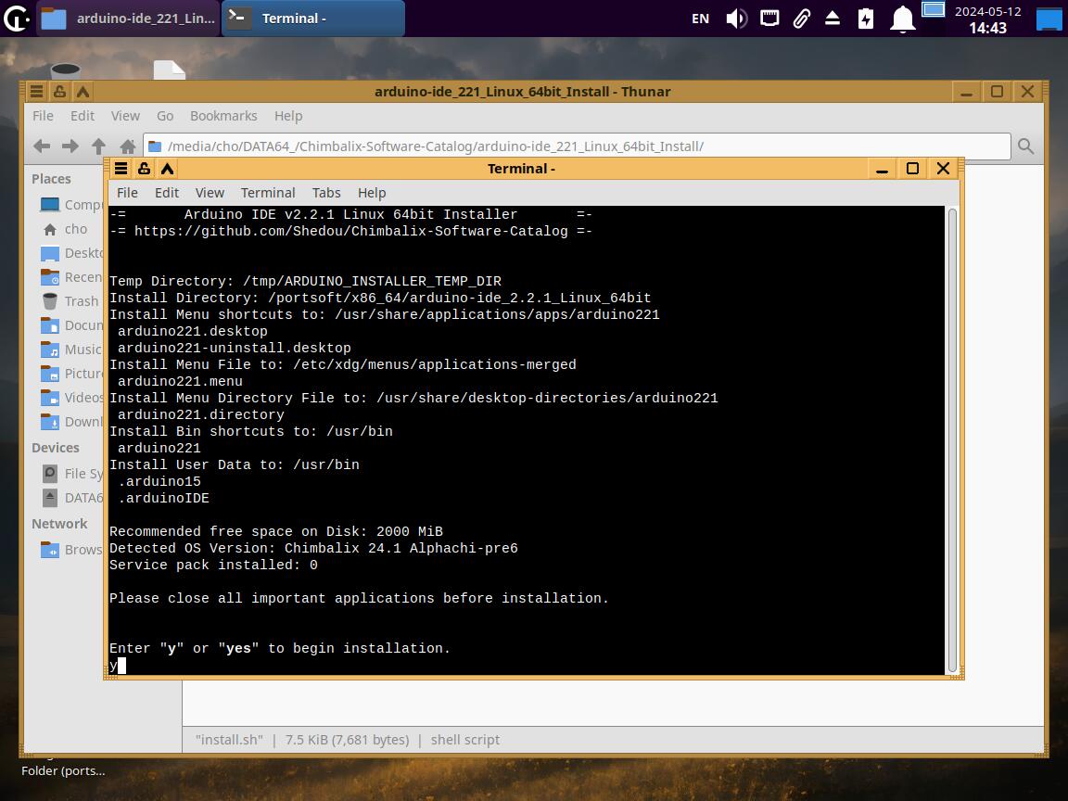Open Terminal Edit menu
This screenshot has height=801, width=1068.
(x=167, y=193)
